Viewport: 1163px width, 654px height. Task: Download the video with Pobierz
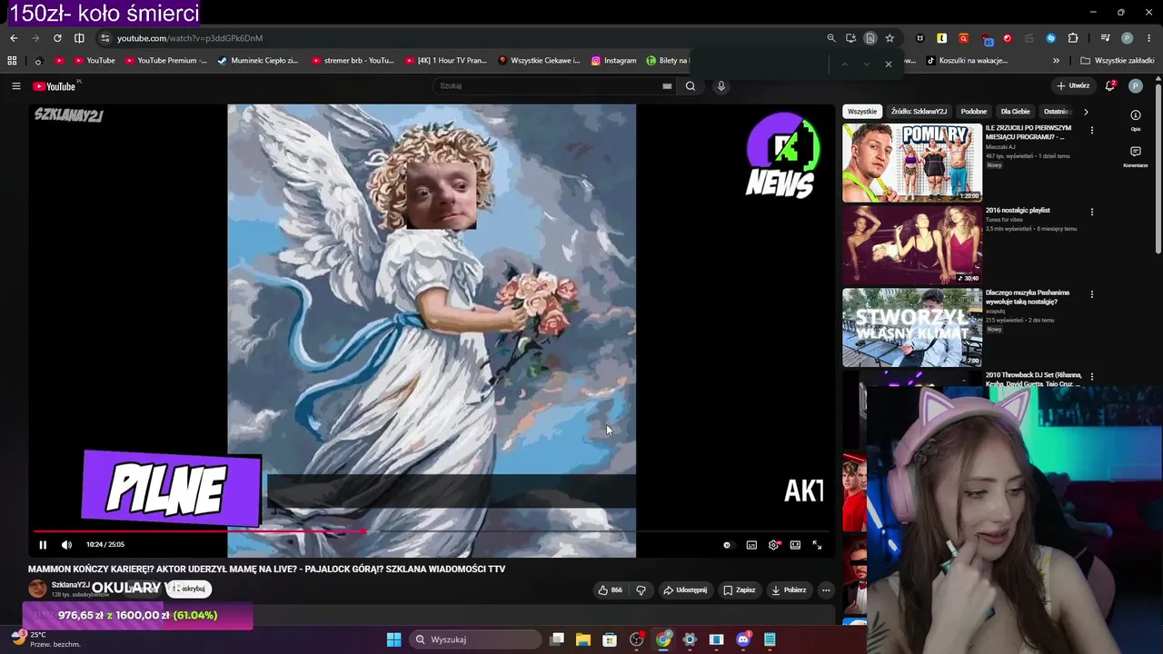788,590
